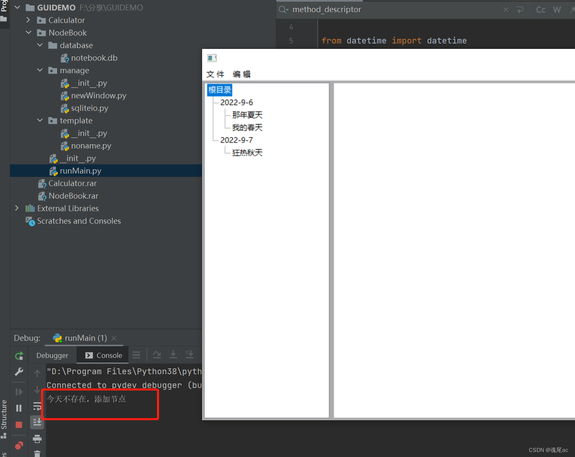This screenshot has height=457, width=575.
Task: Close the runMain (1) debug tab
Action: pos(114,338)
